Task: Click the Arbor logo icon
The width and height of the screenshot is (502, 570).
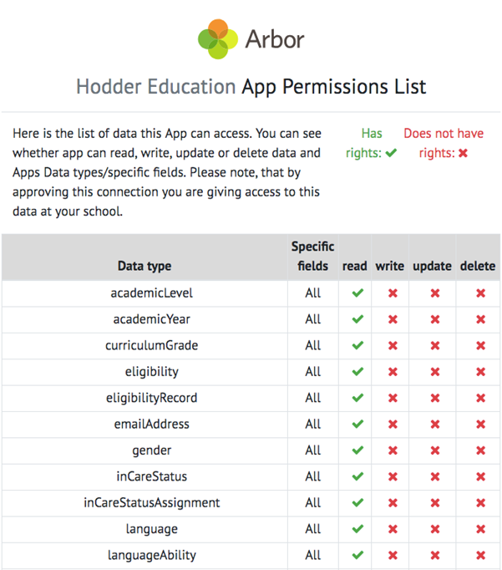Action: (x=219, y=38)
